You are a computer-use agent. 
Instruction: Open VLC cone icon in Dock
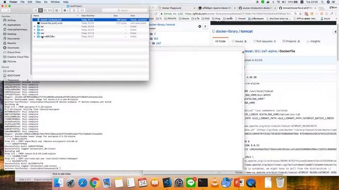pyautogui.click(x=215, y=183)
